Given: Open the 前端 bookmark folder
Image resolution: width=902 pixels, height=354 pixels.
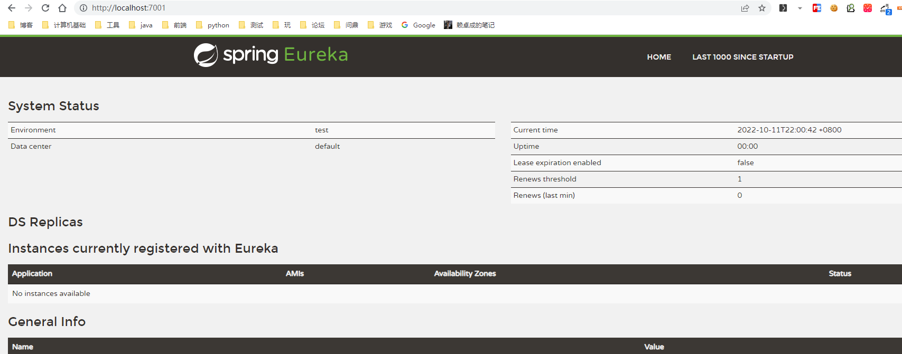Looking at the screenshot, I should [174, 25].
